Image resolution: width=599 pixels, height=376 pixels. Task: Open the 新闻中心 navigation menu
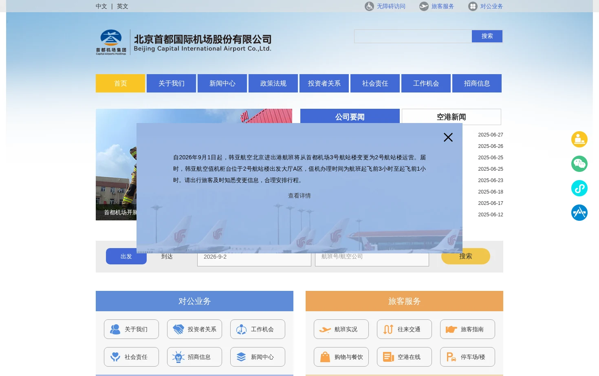click(222, 83)
